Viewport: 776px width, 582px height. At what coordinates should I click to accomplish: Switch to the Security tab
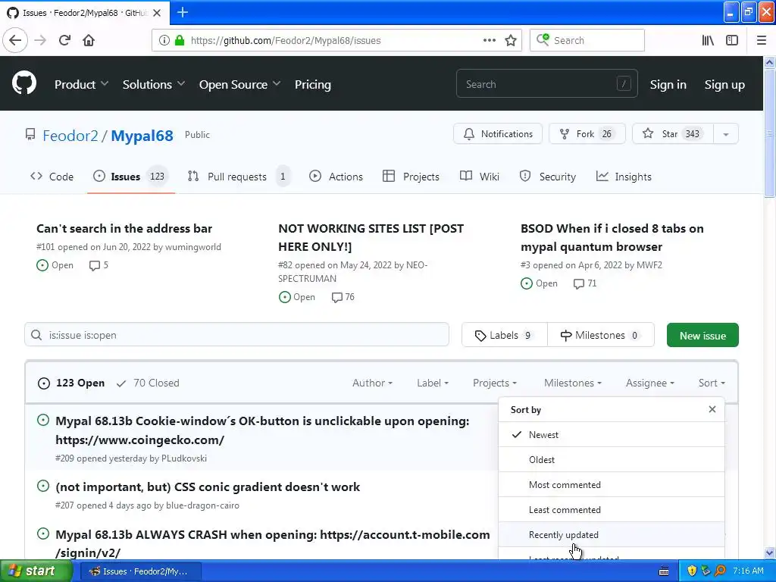548,177
